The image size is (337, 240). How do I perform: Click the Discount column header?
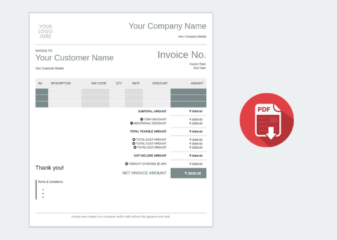[x=160, y=83]
